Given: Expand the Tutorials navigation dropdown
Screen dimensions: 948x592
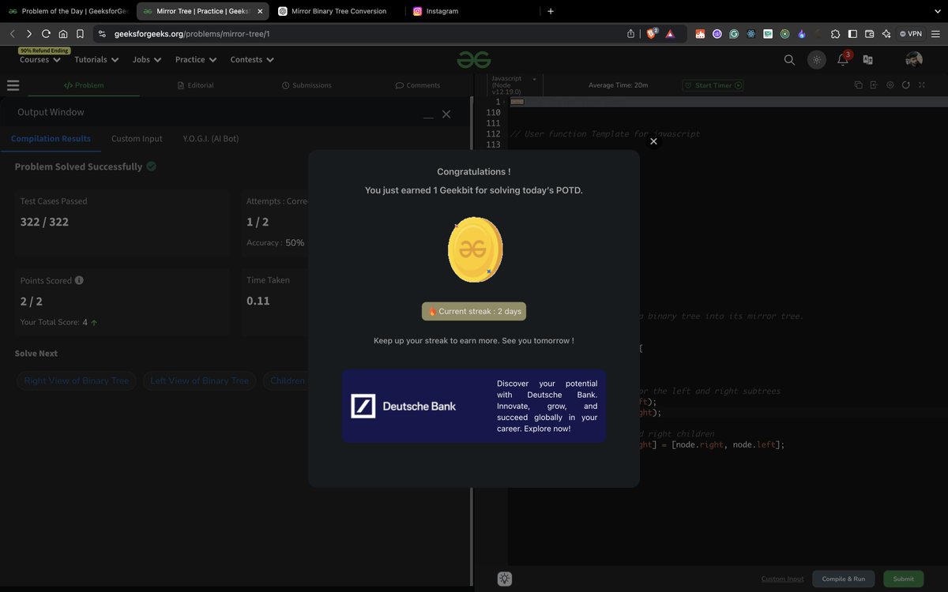Looking at the screenshot, I should point(95,59).
